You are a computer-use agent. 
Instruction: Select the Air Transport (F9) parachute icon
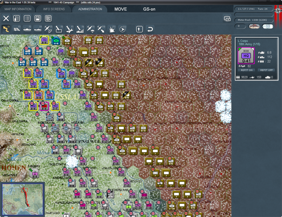pyautogui.click(x=90, y=29)
